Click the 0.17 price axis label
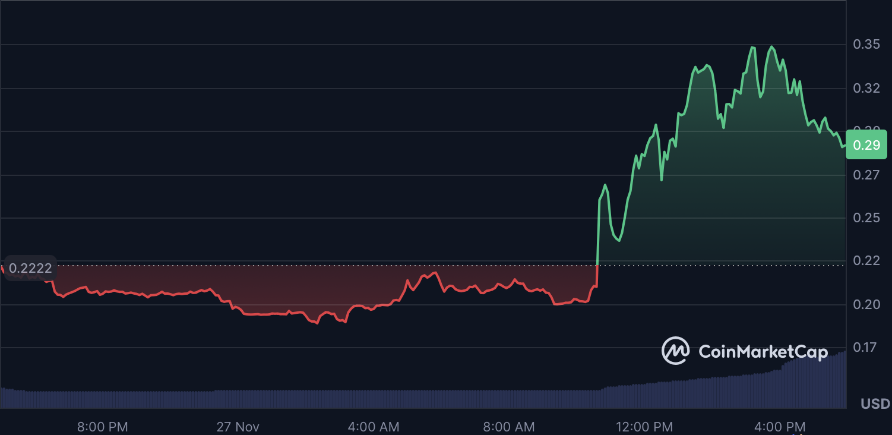Viewport: 892px width, 435px height. pos(866,348)
